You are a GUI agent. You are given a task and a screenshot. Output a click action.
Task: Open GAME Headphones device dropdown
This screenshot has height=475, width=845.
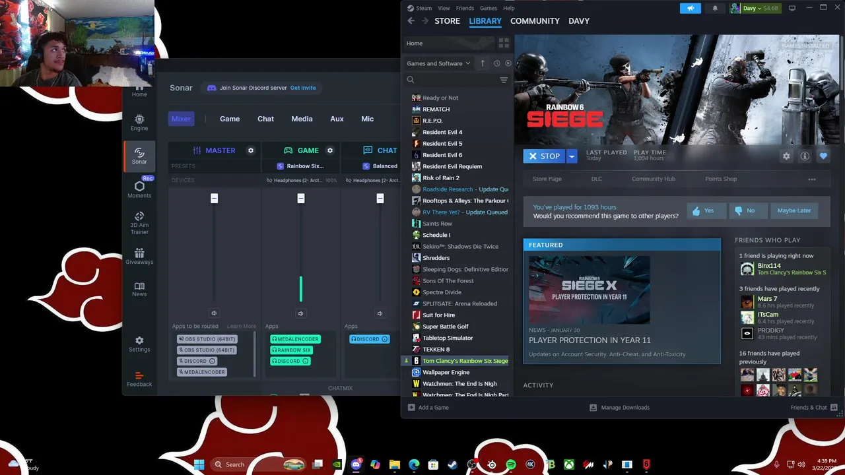pos(301,180)
